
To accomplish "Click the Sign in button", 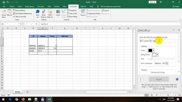I will (152, 2).
